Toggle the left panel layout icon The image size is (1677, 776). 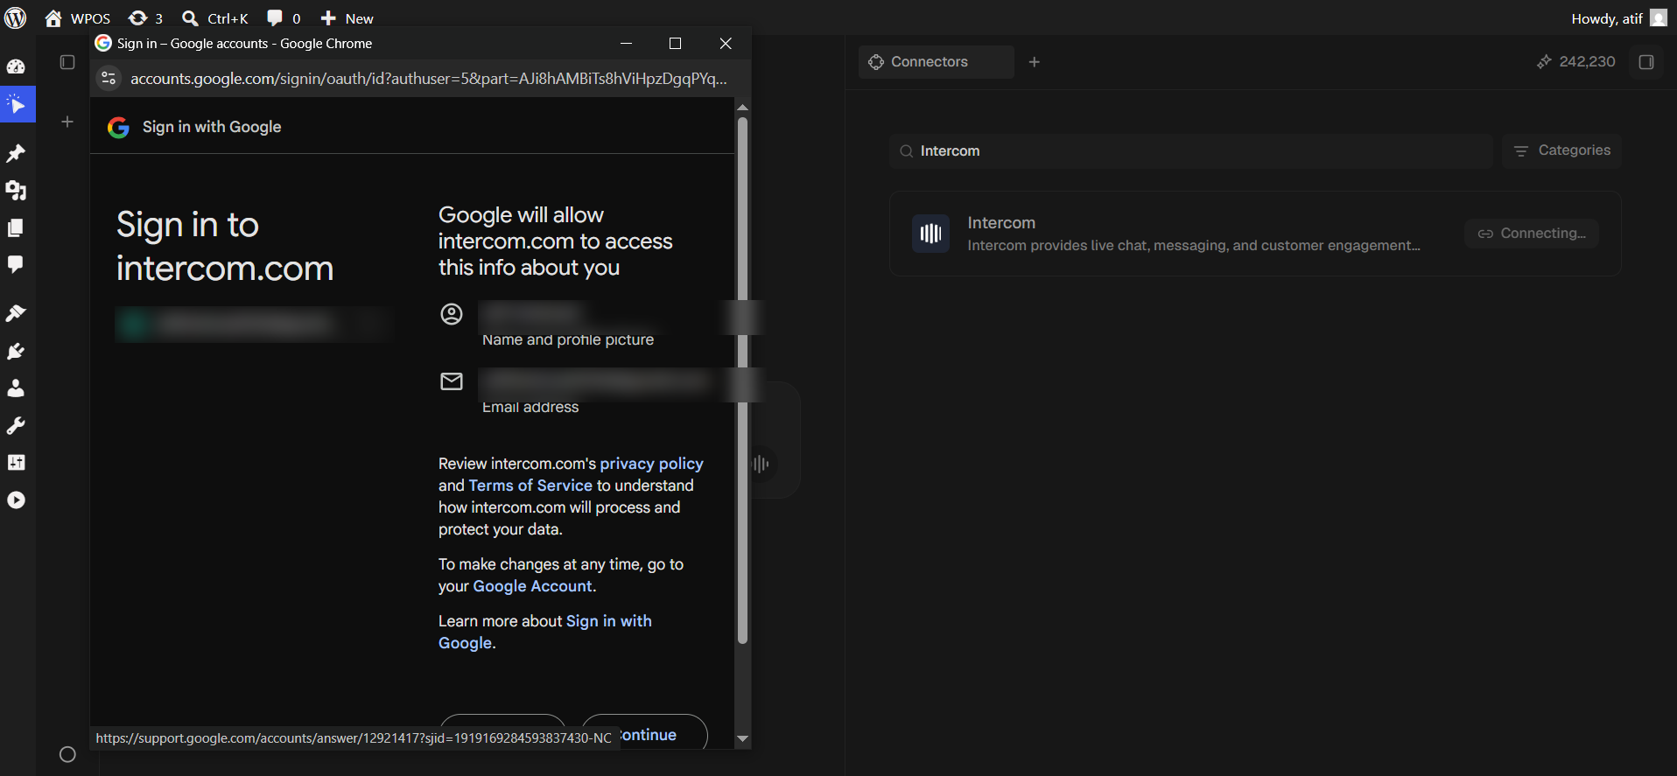click(67, 62)
